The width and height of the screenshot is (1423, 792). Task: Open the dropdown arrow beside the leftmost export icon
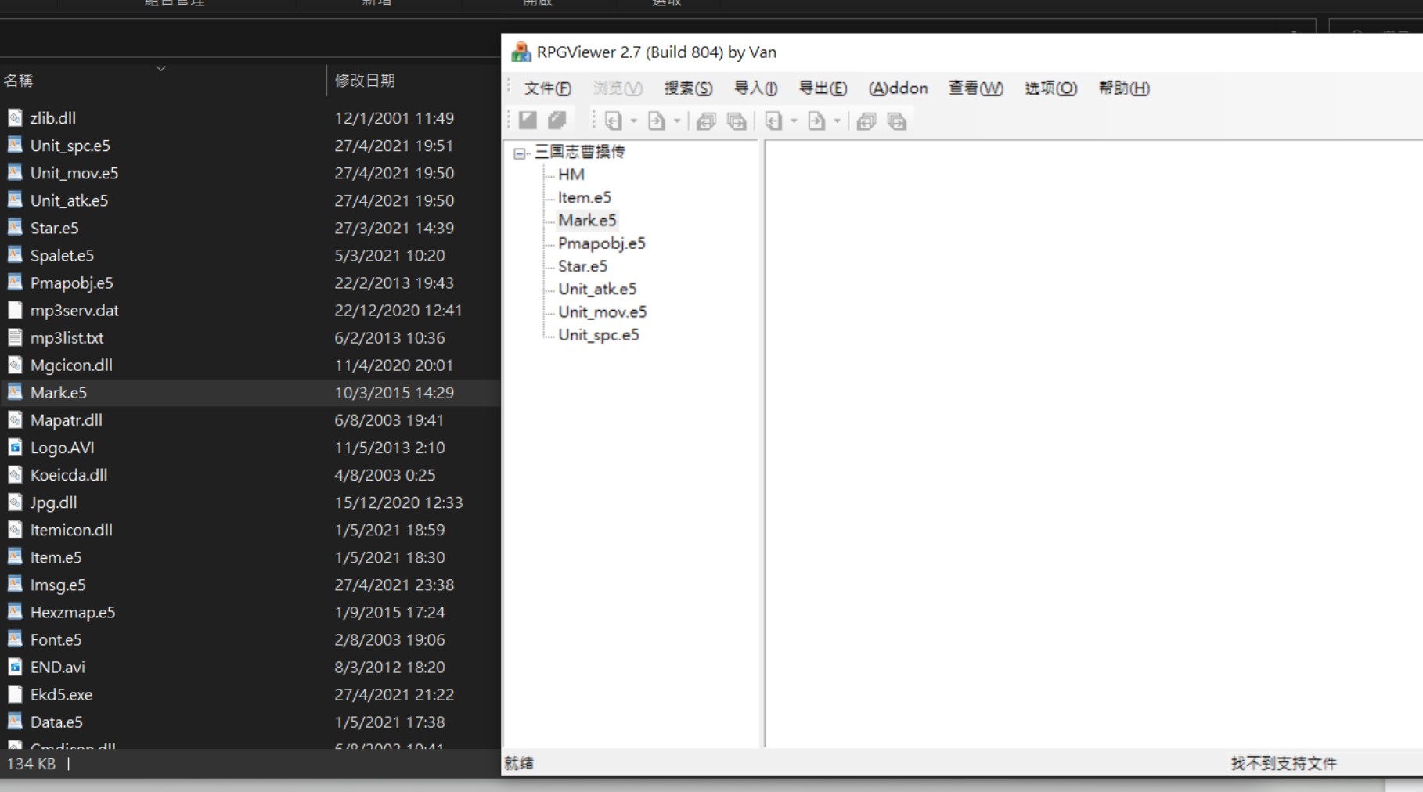677,121
